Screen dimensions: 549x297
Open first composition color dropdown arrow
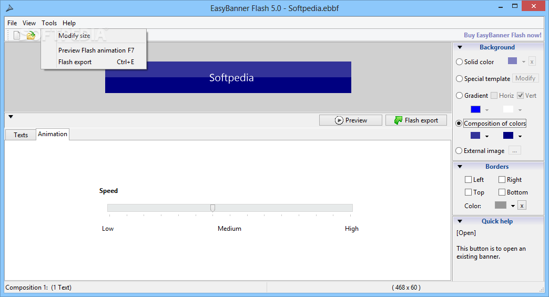click(x=486, y=137)
